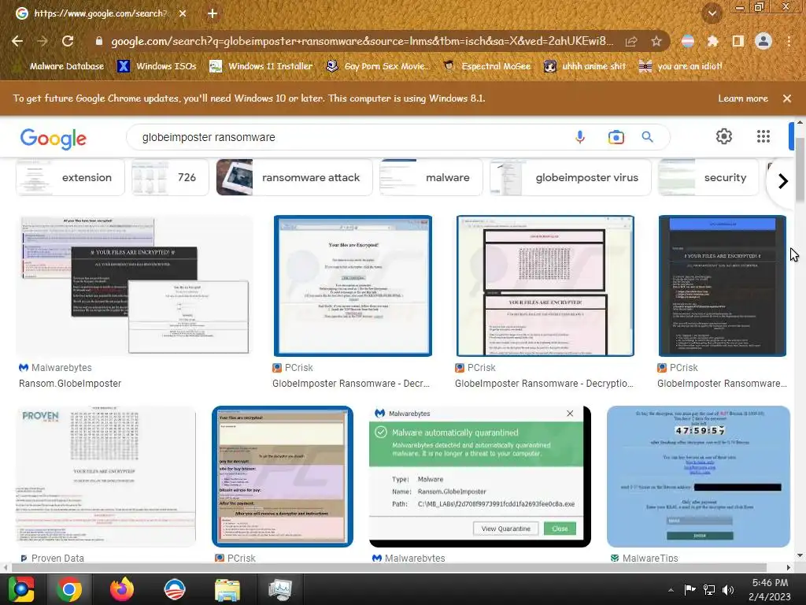
Task: Open the Windows ISOs bookmark
Action: tap(157, 66)
